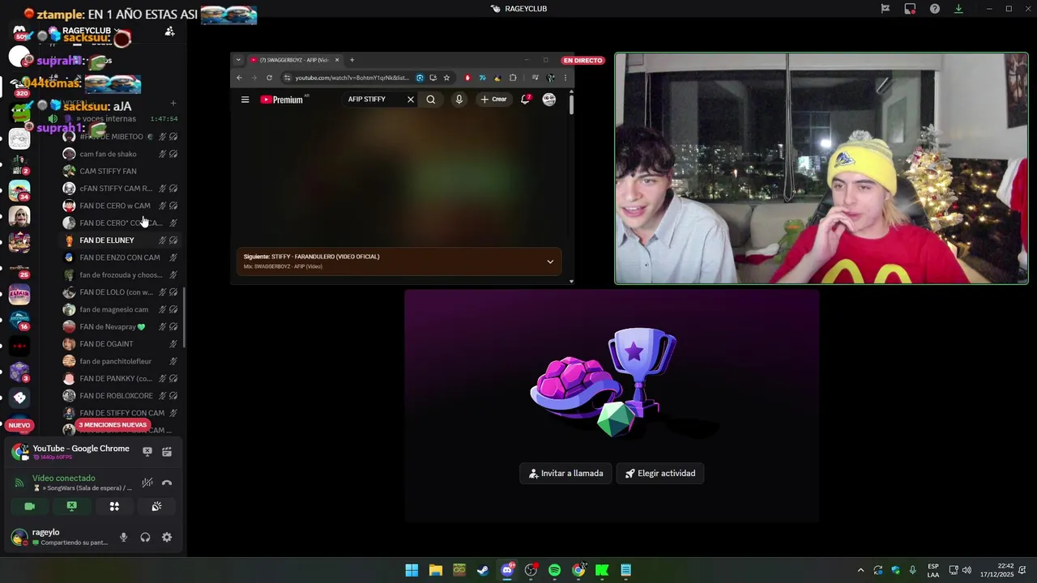Toggle screen share green monitor button
This screenshot has width=1037, height=583.
pos(72,506)
